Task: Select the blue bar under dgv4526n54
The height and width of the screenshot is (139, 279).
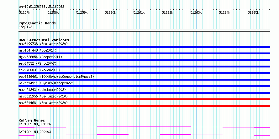Action: (144, 60)
